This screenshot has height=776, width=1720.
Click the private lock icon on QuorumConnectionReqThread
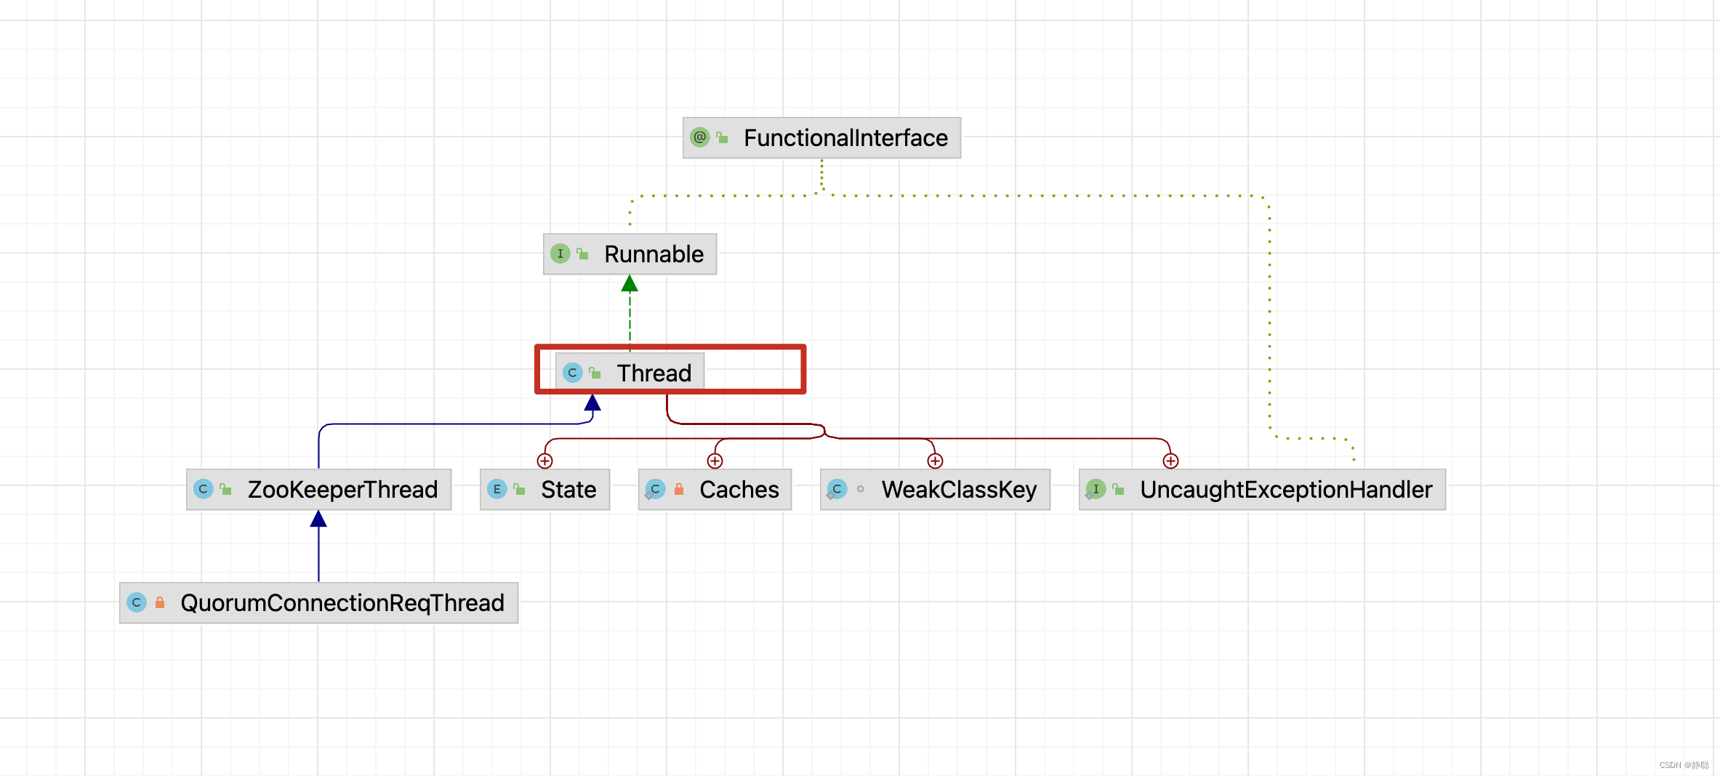[160, 602]
